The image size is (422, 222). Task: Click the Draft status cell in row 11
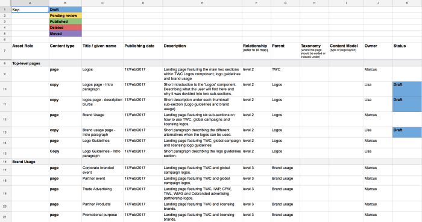[407, 104]
